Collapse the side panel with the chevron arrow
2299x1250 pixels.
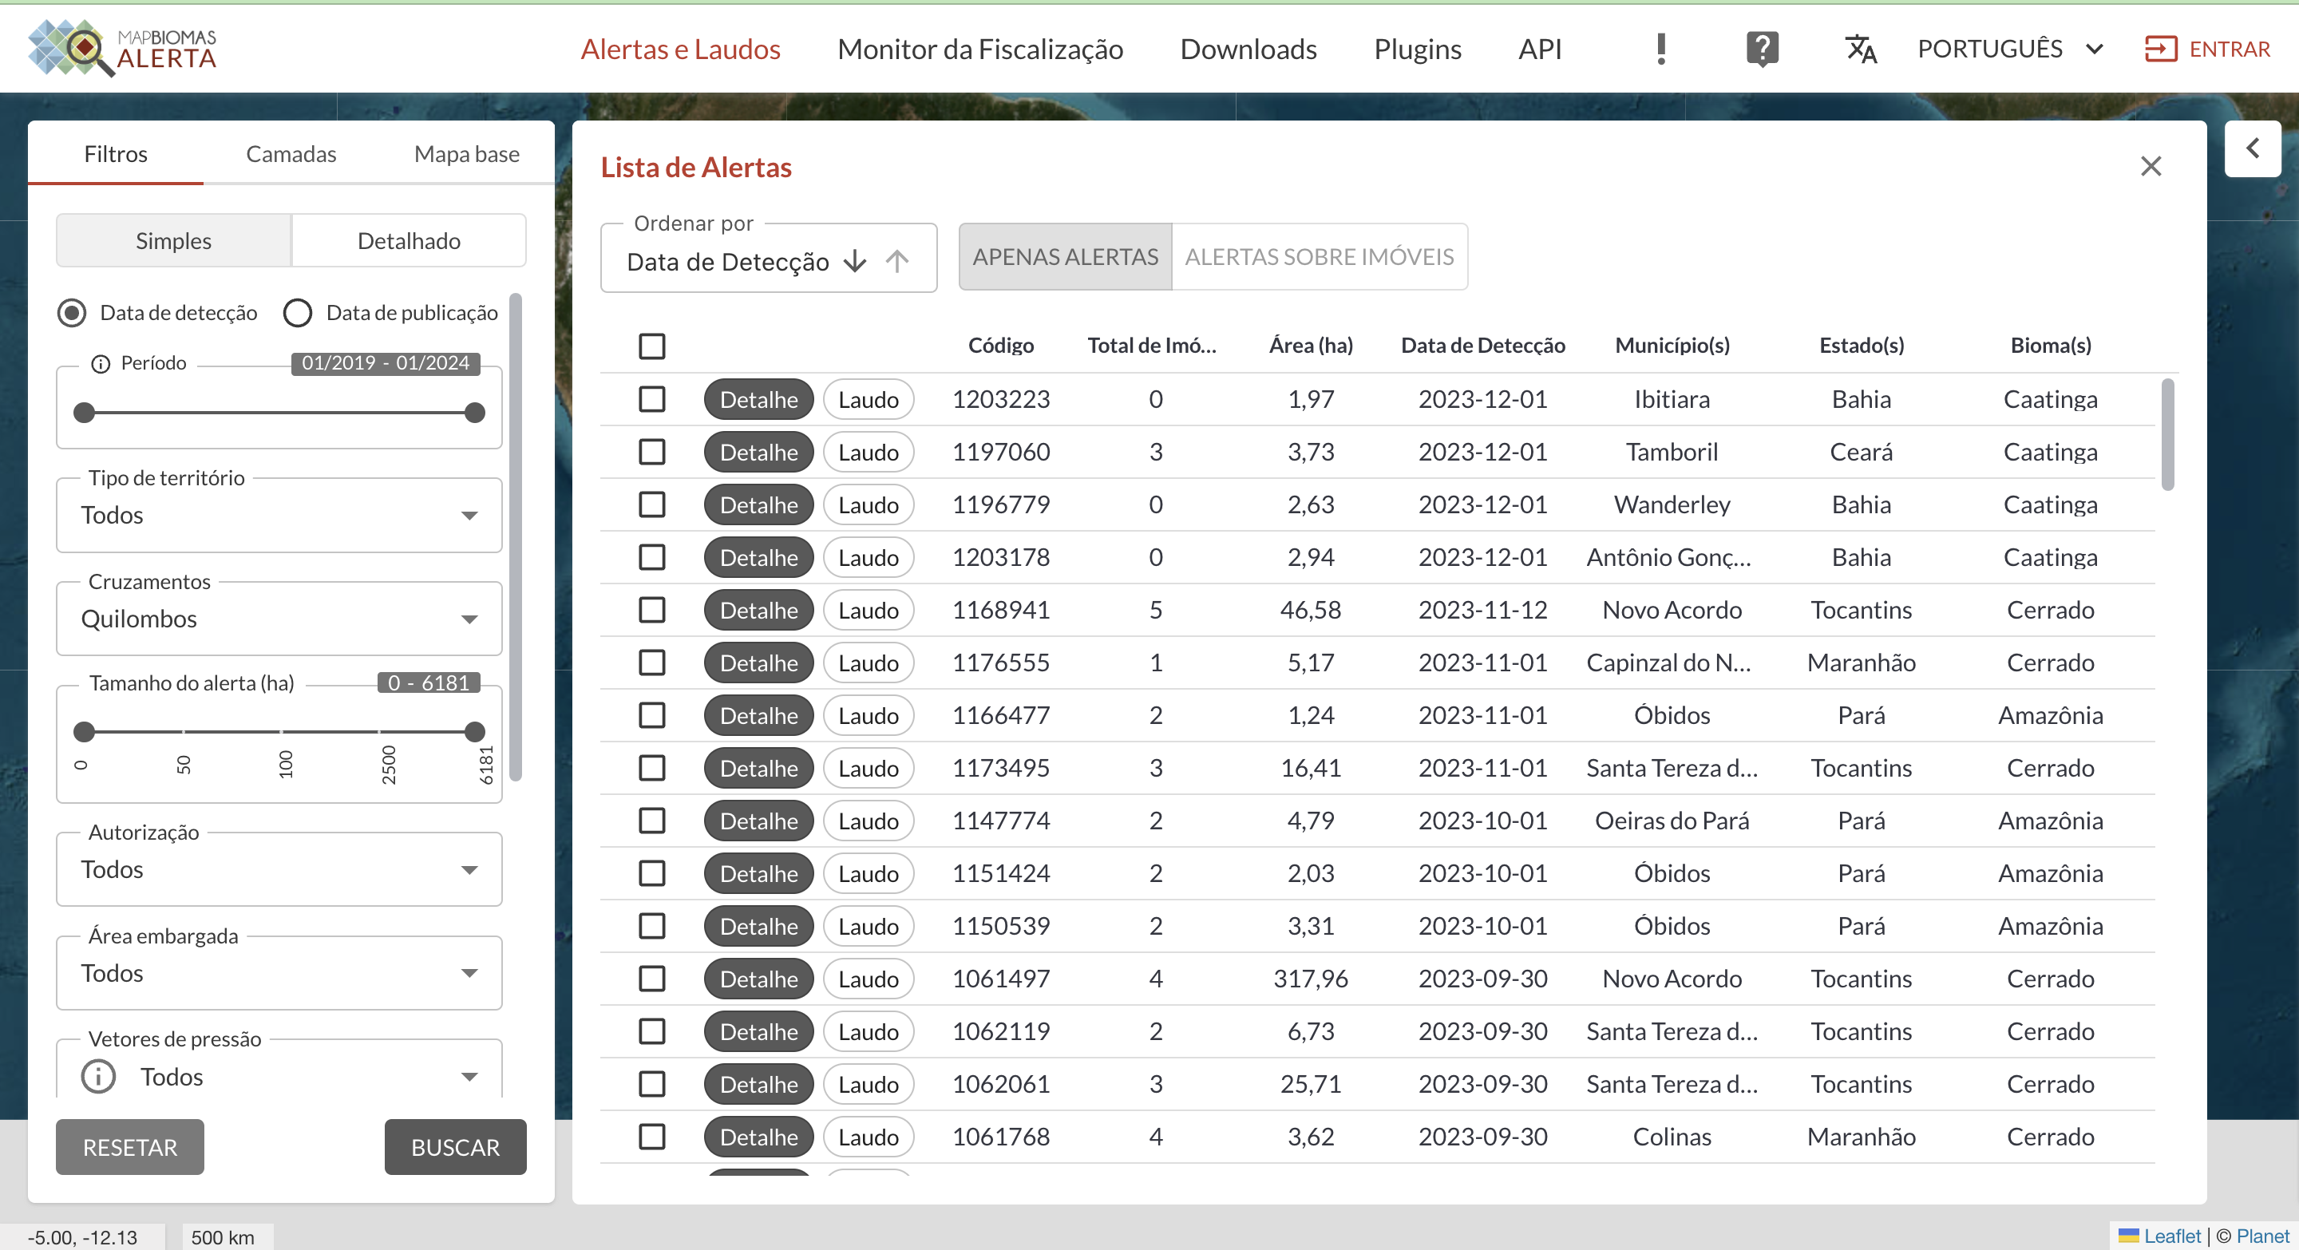2253,148
